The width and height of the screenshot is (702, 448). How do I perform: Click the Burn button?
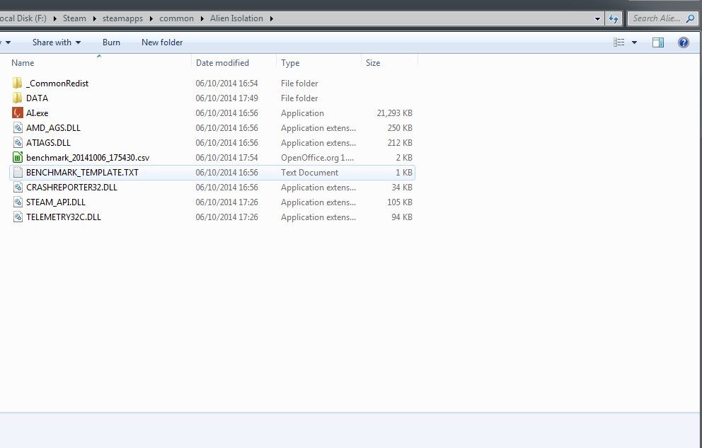(x=111, y=42)
